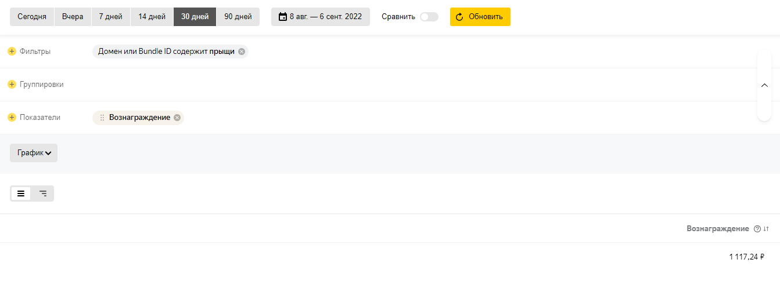Click the Группировки label
Screen dimensions: 780x303
42,85
